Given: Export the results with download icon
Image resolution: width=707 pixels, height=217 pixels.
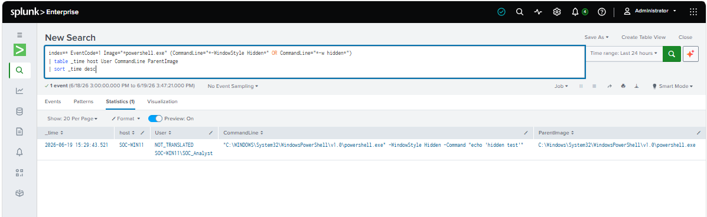Looking at the screenshot, I should click(x=637, y=86).
